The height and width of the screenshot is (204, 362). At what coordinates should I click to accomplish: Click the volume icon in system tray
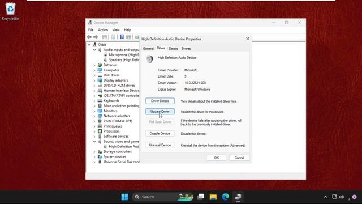coord(342,197)
